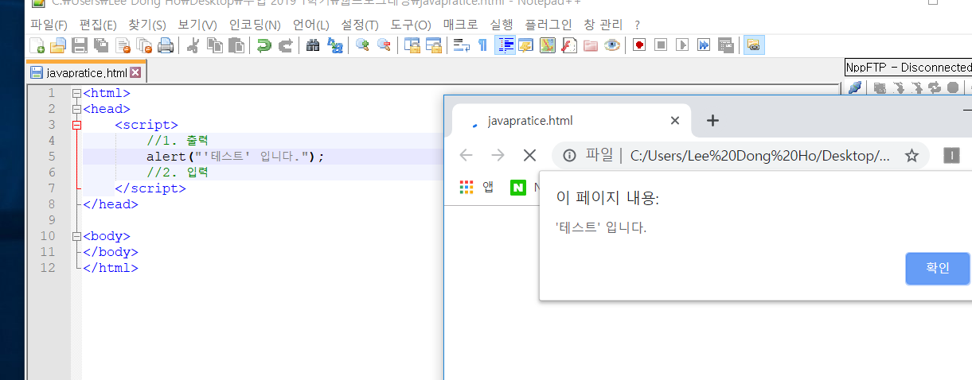This screenshot has width=972, height=380.
Task: Save all files via toolbar icon
Action: (x=101, y=45)
